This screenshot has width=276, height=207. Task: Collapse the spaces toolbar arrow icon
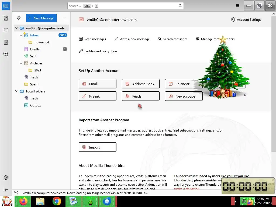pyautogui.click(x=6, y=189)
